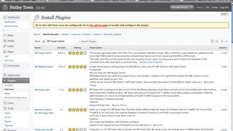Collapse the Dashboard menu arrow
Screen dimensions: 233x131
click(x=27, y=17)
